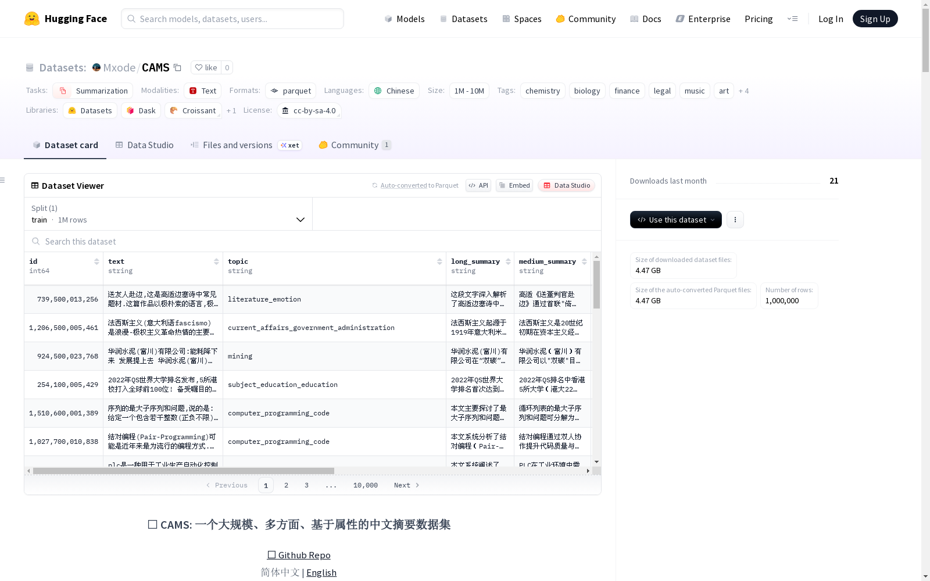Go to page 2 of rows
This screenshot has width=930, height=581.
[286, 485]
